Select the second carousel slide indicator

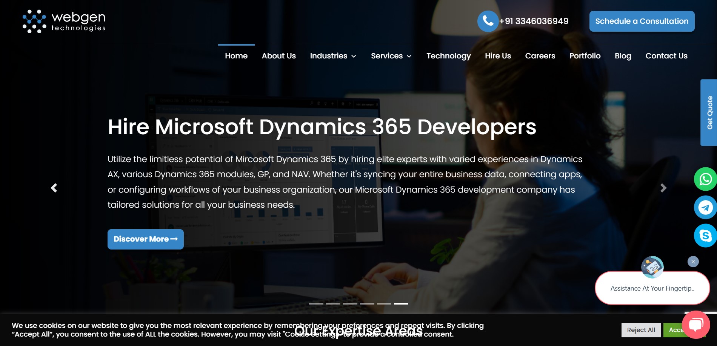click(333, 303)
